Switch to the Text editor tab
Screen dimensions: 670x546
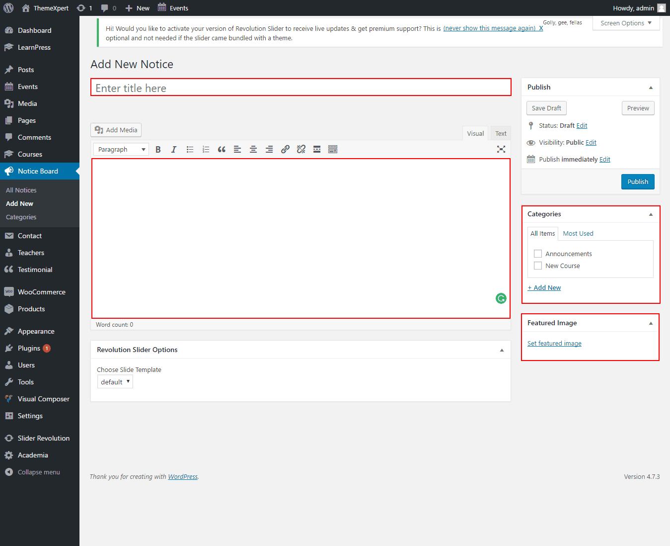(501, 133)
